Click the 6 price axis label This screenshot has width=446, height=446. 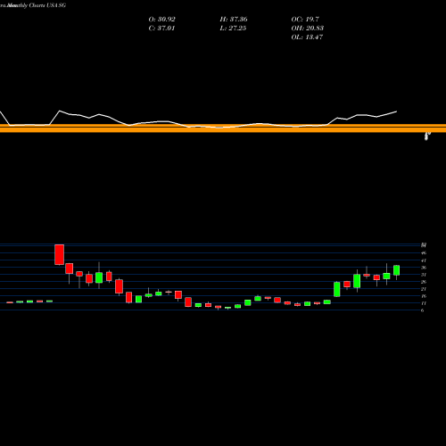pyautogui.click(x=423, y=310)
